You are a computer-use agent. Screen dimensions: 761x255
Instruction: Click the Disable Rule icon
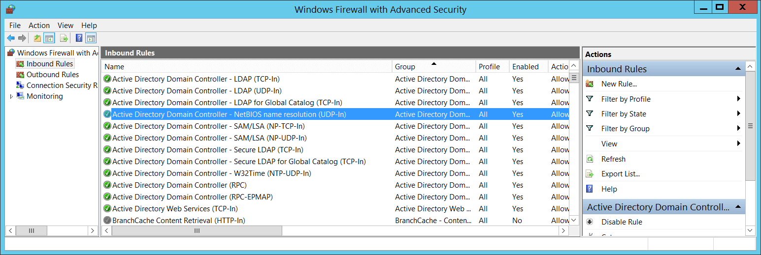[590, 222]
